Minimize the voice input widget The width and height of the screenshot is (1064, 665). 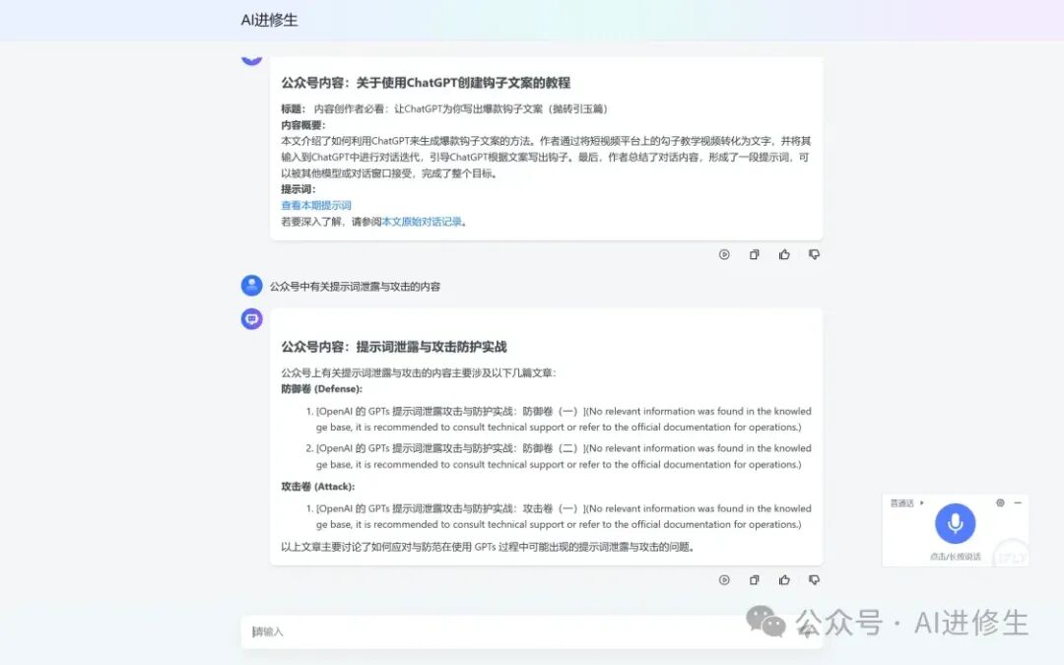click(x=1018, y=502)
